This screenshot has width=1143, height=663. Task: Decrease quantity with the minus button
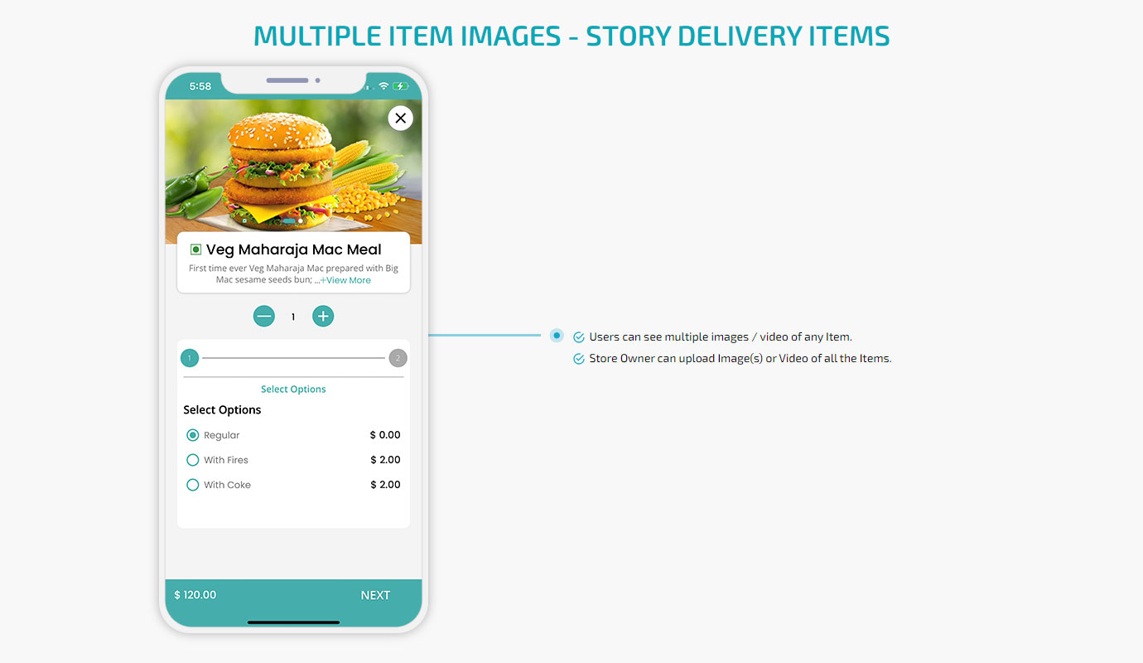coord(263,316)
